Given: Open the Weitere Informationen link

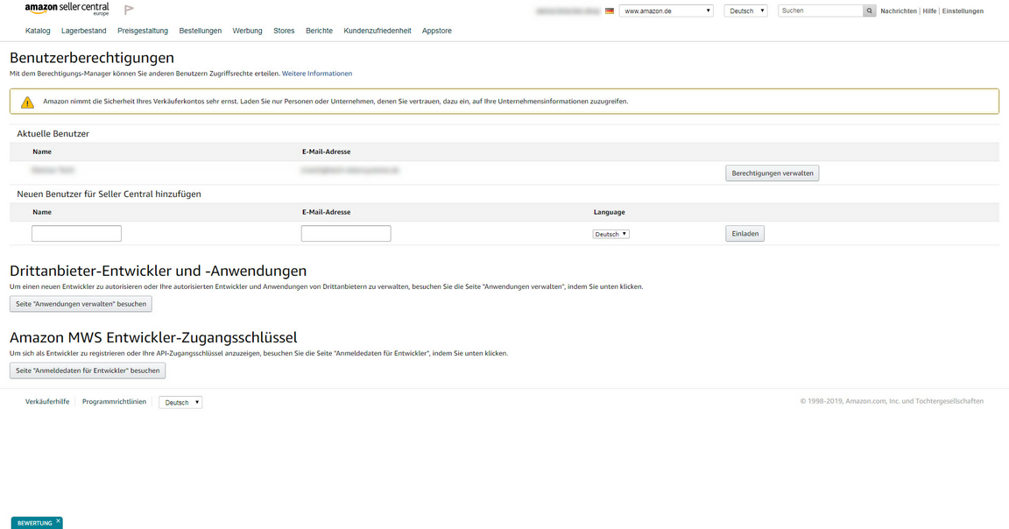Looking at the screenshot, I should coord(316,74).
